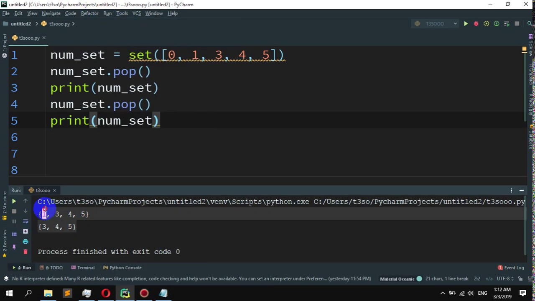Open the 6: TODO tool window
Image resolution: width=535 pixels, height=301 pixels.
[x=51, y=268]
